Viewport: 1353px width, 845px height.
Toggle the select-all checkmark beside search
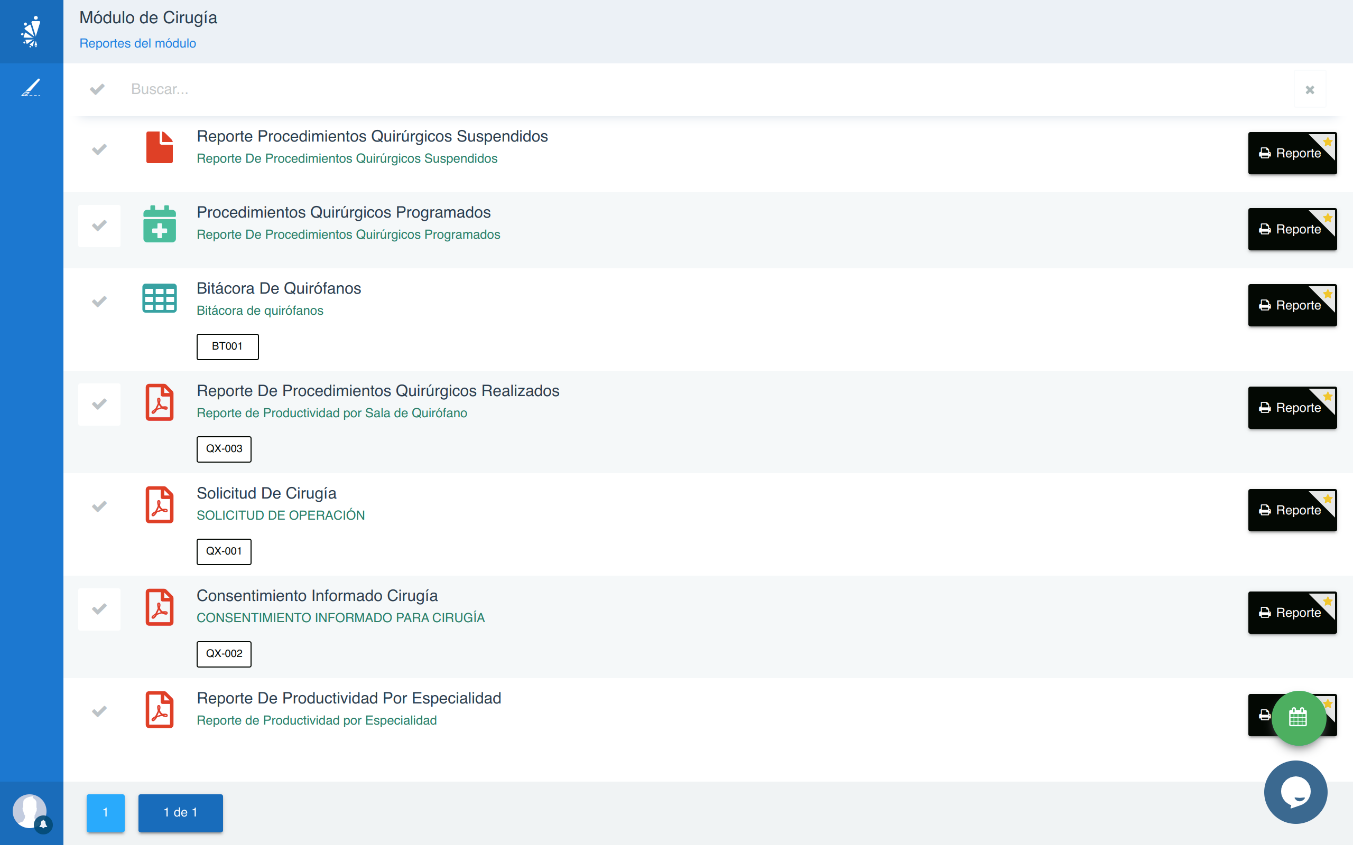tap(97, 89)
